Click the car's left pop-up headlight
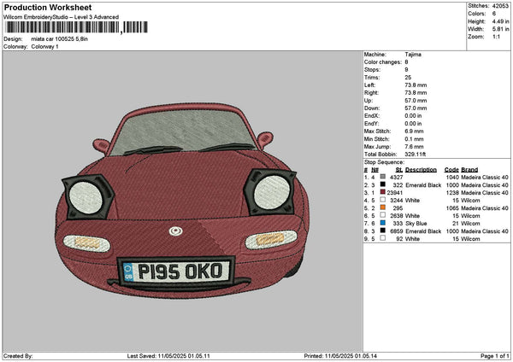This screenshot has width=513, height=362. pos(85,197)
